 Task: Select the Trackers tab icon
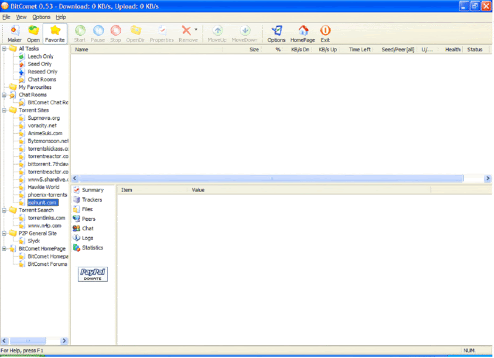[77, 199]
